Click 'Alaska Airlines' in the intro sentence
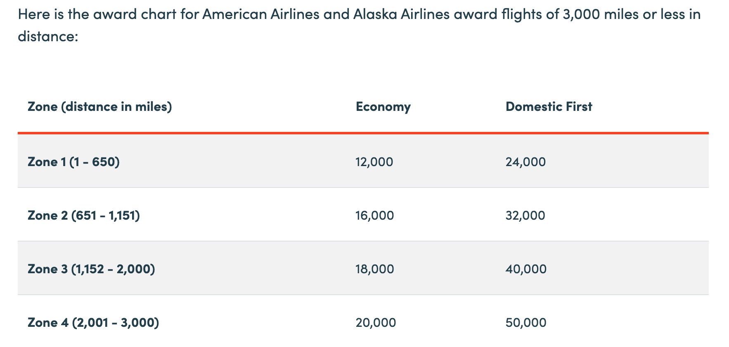The height and width of the screenshot is (347, 729). (x=401, y=14)
